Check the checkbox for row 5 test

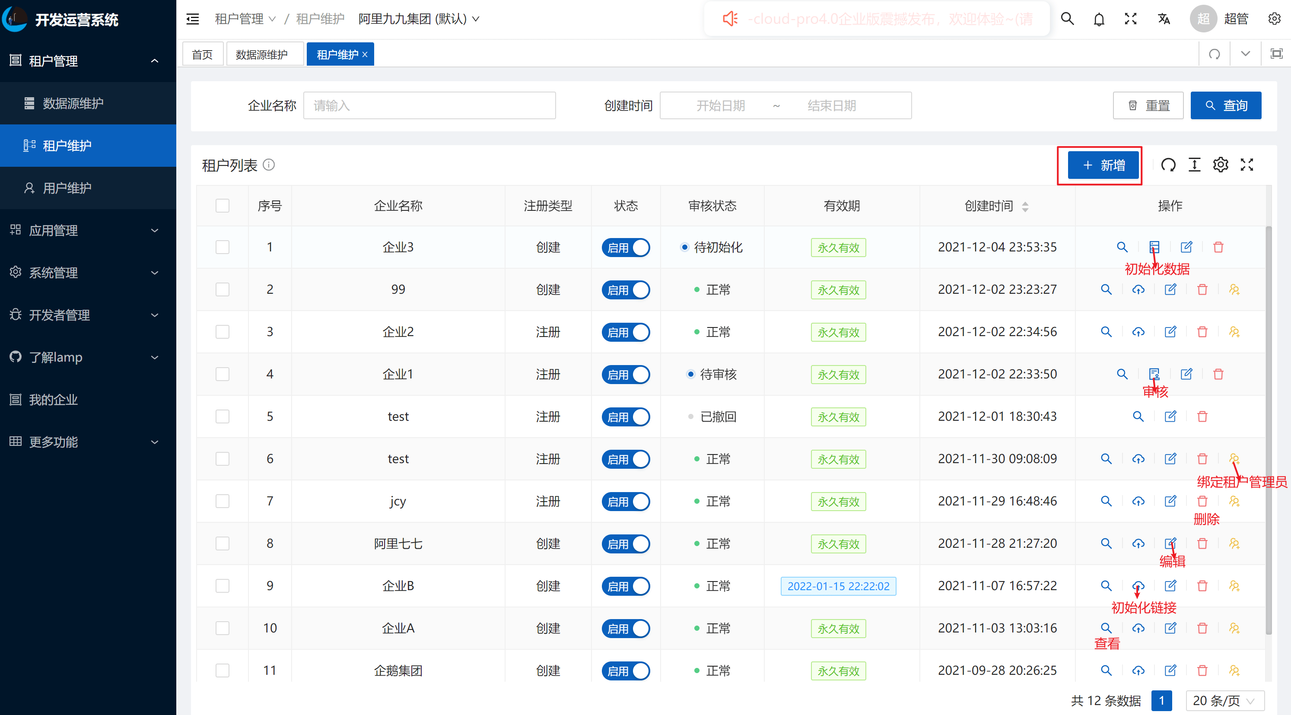coord(222,416)
